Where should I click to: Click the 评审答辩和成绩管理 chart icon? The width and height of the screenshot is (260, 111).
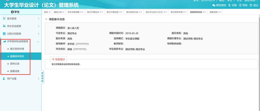point(4,41)
